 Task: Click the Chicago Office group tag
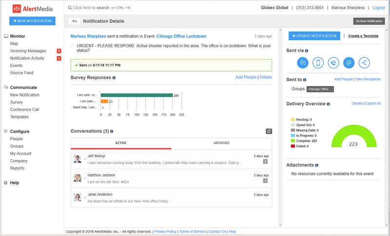(320, 89)
